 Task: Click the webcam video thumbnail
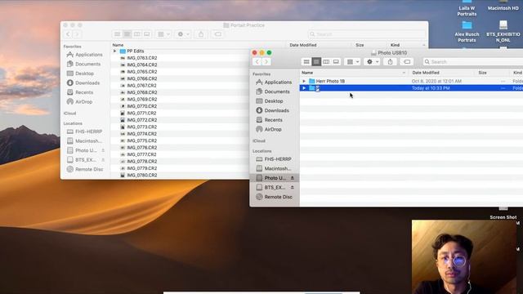pyautogui.click(x=463, y=256)
